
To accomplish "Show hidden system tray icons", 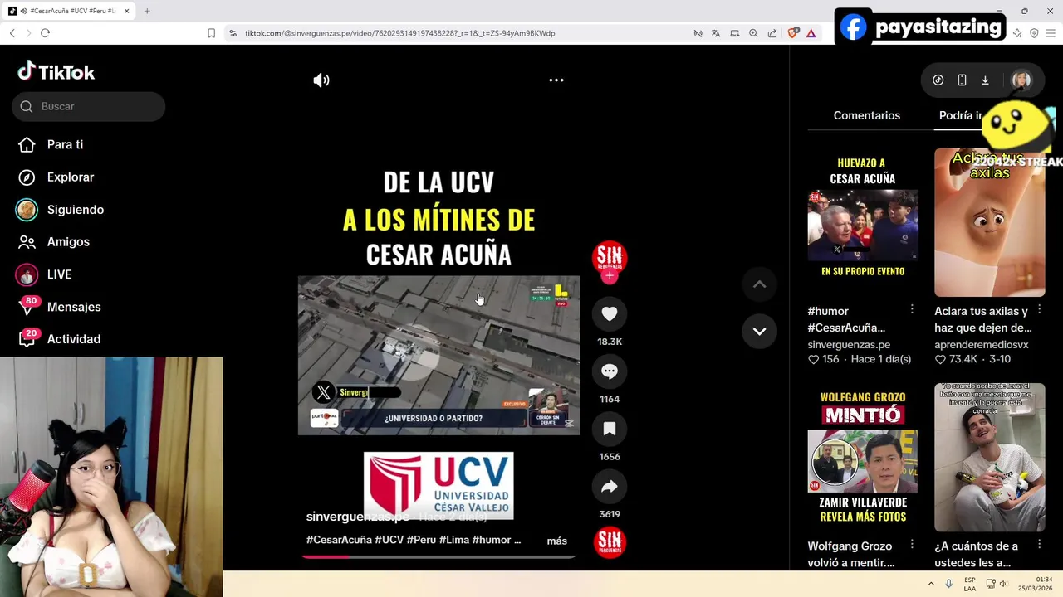I will coord(931,584).
